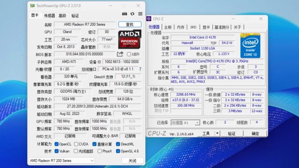The height and width of the screenshot is (168, 299).
Task: Click the GPU-Z title bar app icon
Action: click(32, 6)
